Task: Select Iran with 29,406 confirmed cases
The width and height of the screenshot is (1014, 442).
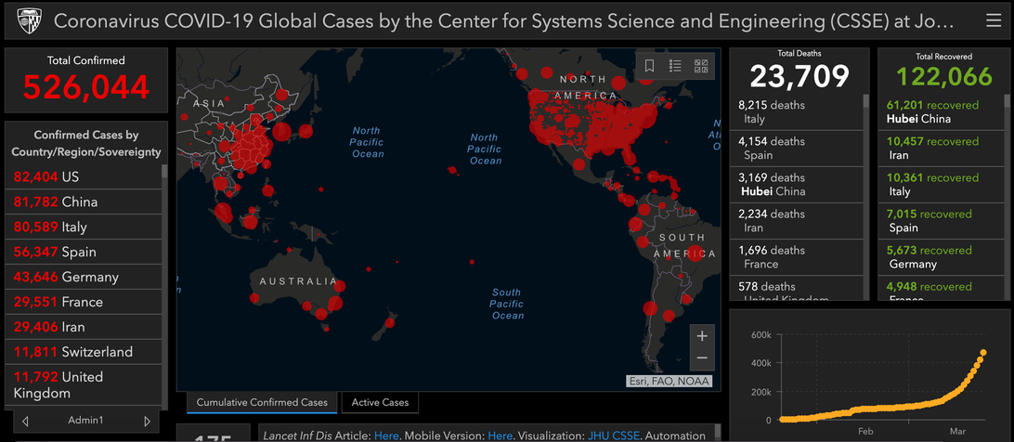Action: (x=84, y=327)
